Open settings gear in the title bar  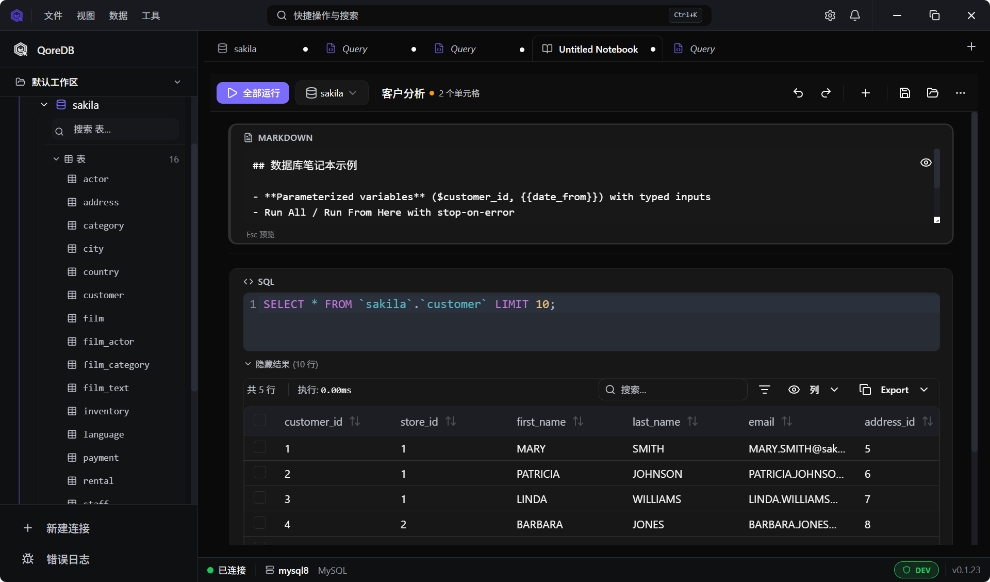pyautogui.click(x=830, y=15)
